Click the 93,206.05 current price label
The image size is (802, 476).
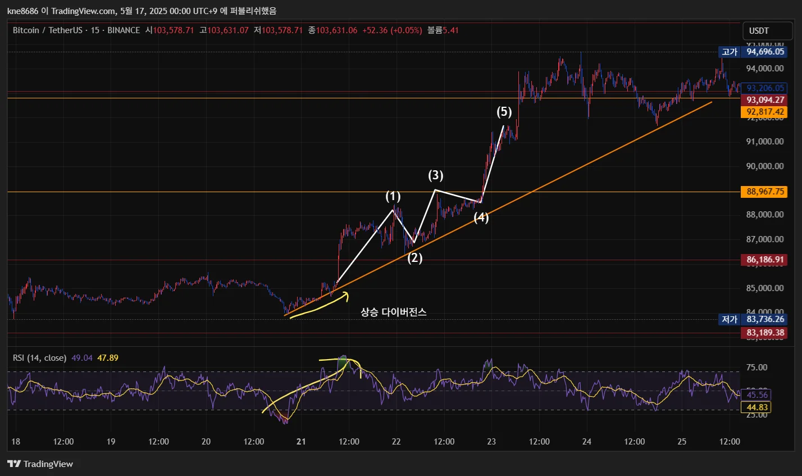pyautogui.click(x=764, y=88)
